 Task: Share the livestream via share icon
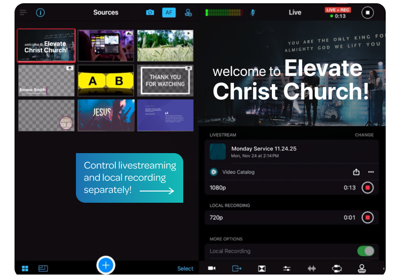click(356, 172)
